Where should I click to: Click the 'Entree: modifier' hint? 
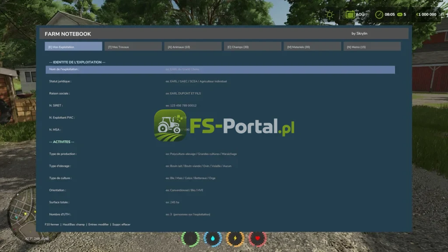[x=98, y=224]
